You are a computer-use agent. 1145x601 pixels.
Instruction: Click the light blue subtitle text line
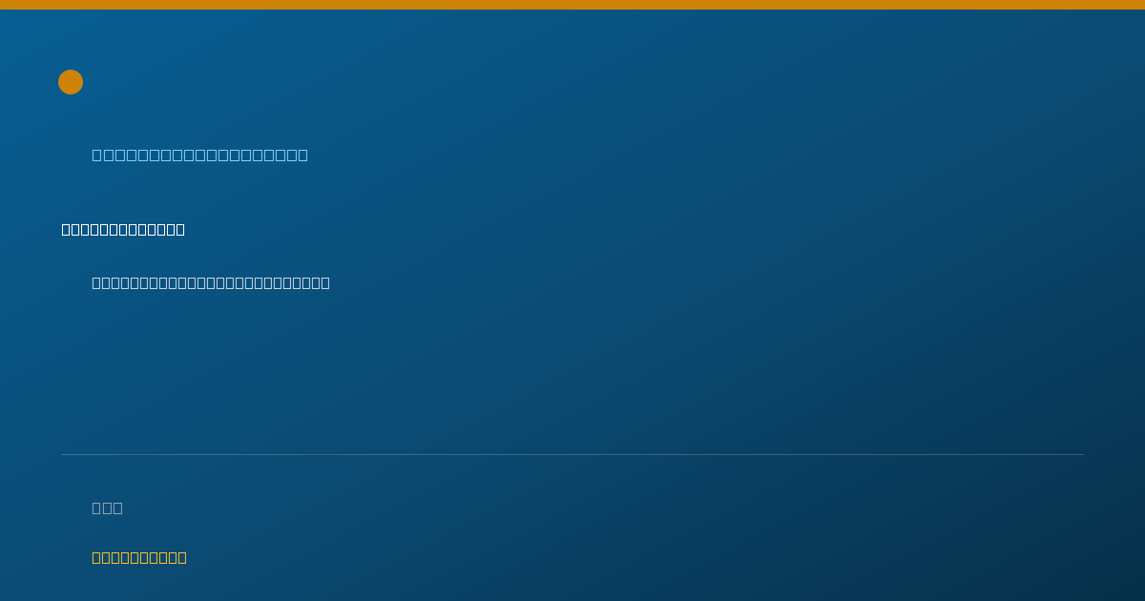coord(199,155)
